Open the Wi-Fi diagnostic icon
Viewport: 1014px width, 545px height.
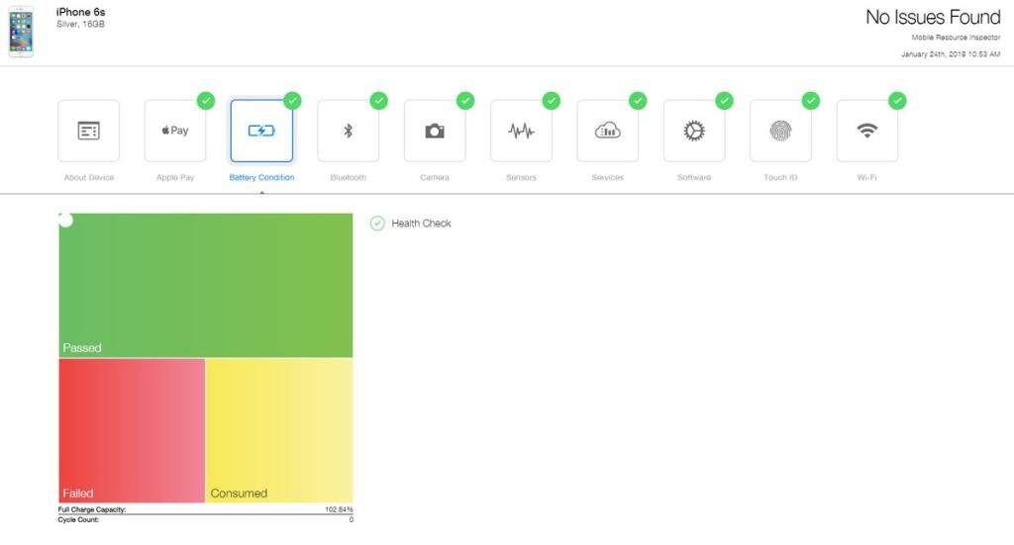[x=867, y=132]
